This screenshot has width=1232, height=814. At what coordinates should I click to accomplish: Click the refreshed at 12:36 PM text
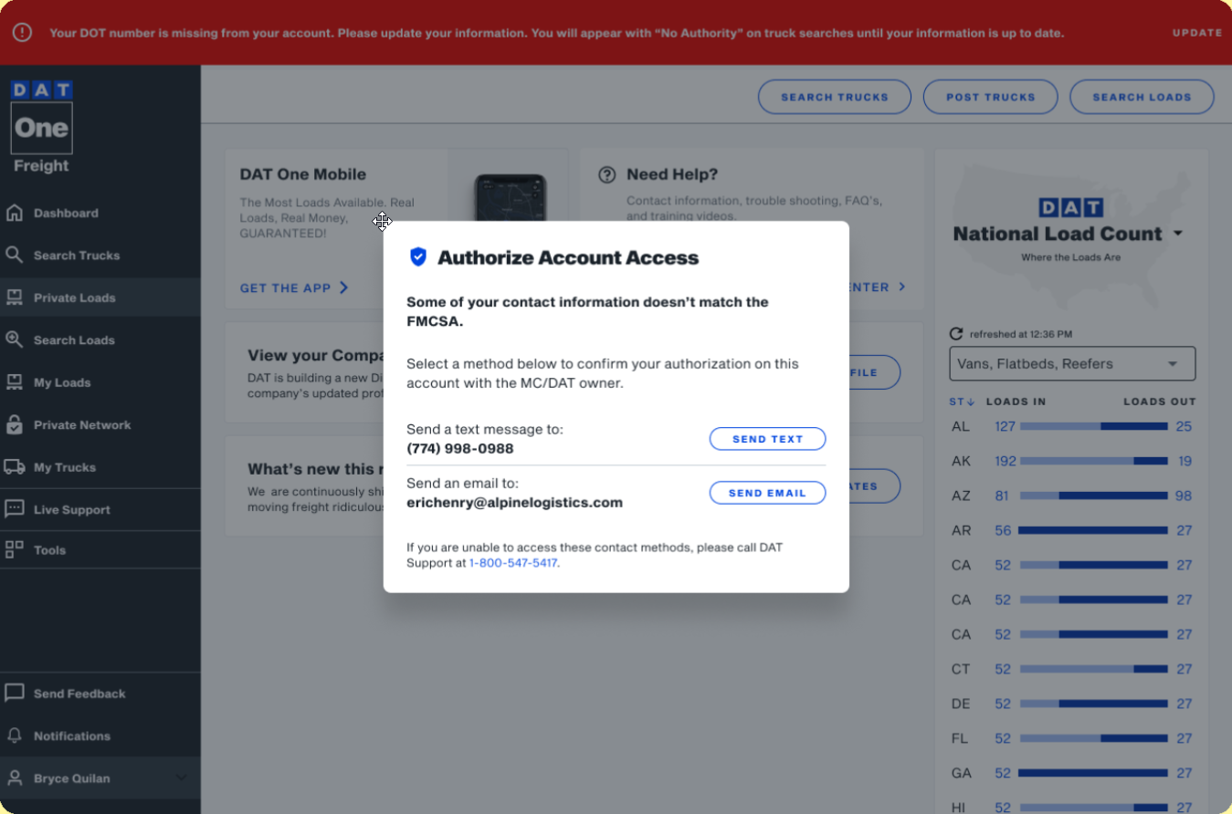coord(1021,334)
